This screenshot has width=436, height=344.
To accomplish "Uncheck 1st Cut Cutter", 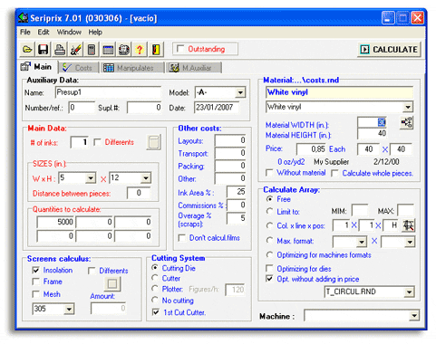I will (156, 312).
